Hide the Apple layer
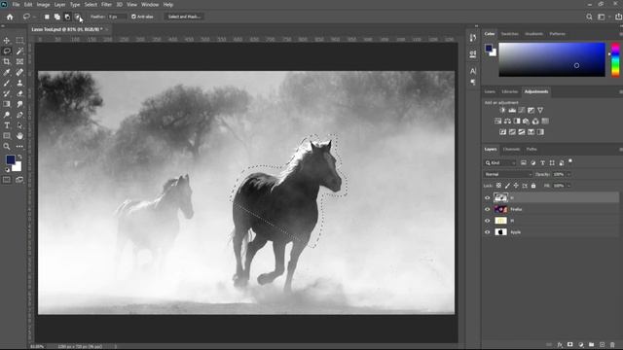This screenshot has height=350, width=623. (x=487, y=232)
